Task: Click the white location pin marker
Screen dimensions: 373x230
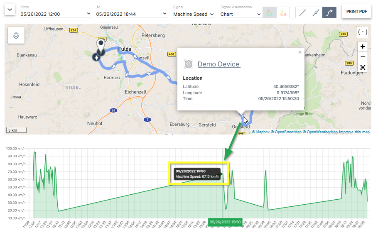Action: 100,44
